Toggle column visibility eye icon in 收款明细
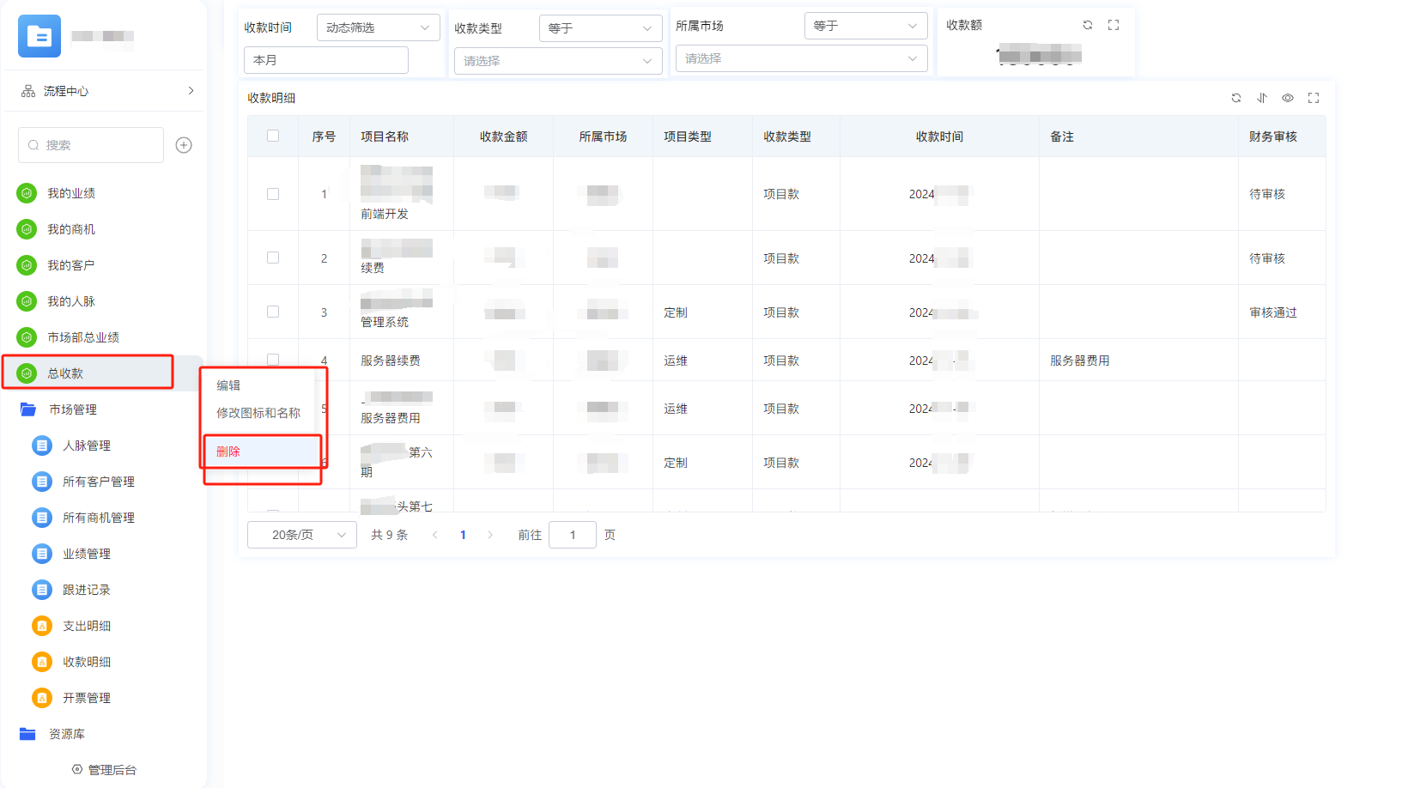The width and height of the screenshot is (1414, 788). tap(1288, 98)
